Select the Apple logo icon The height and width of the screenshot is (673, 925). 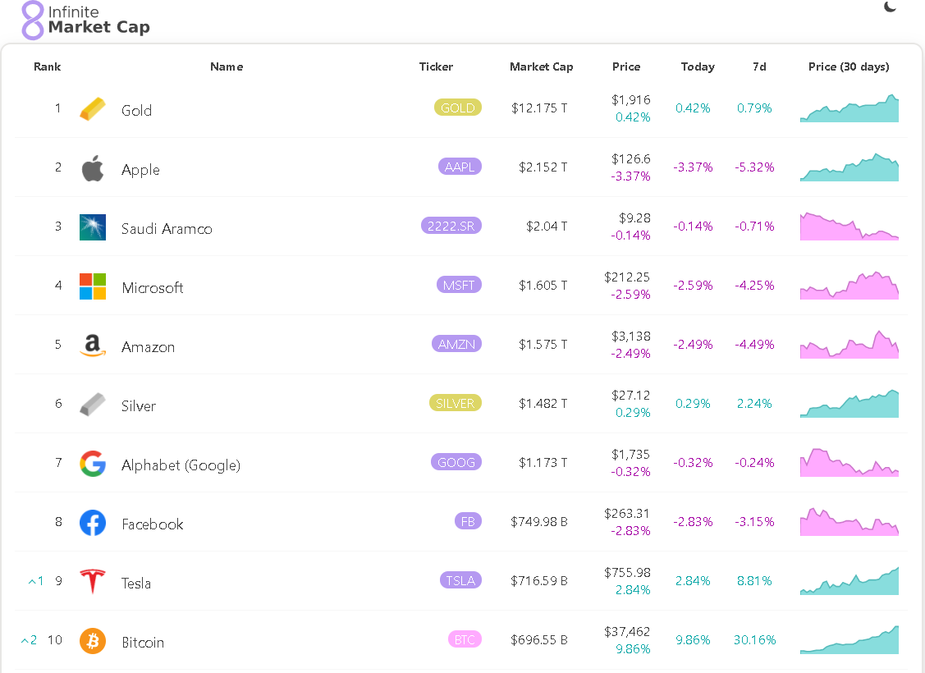(93, 169)
